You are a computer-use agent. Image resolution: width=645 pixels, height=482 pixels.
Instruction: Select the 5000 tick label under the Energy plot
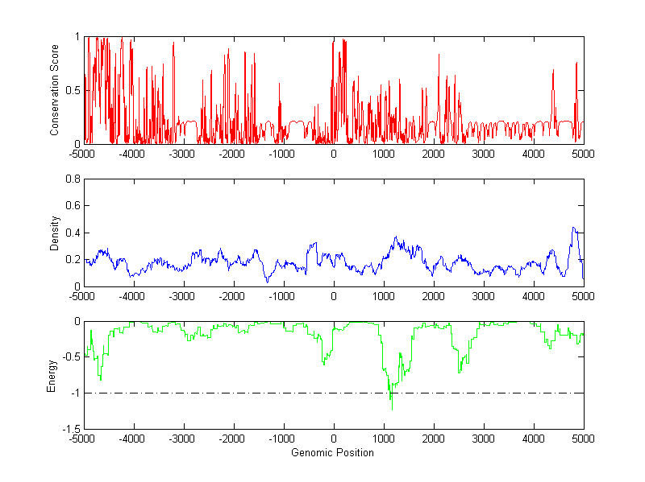tap(583, 439)
